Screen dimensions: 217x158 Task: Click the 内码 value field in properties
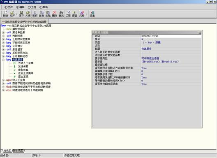pos(171,36)
